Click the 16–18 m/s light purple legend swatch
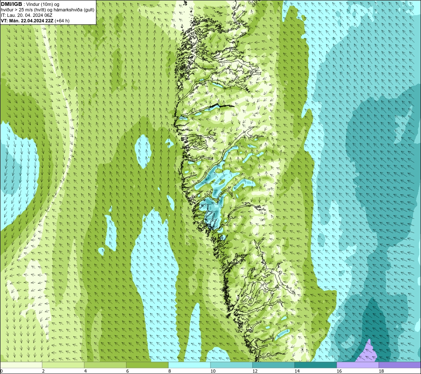Viewport: 421px width, 374px height. [x=357, y=365]
